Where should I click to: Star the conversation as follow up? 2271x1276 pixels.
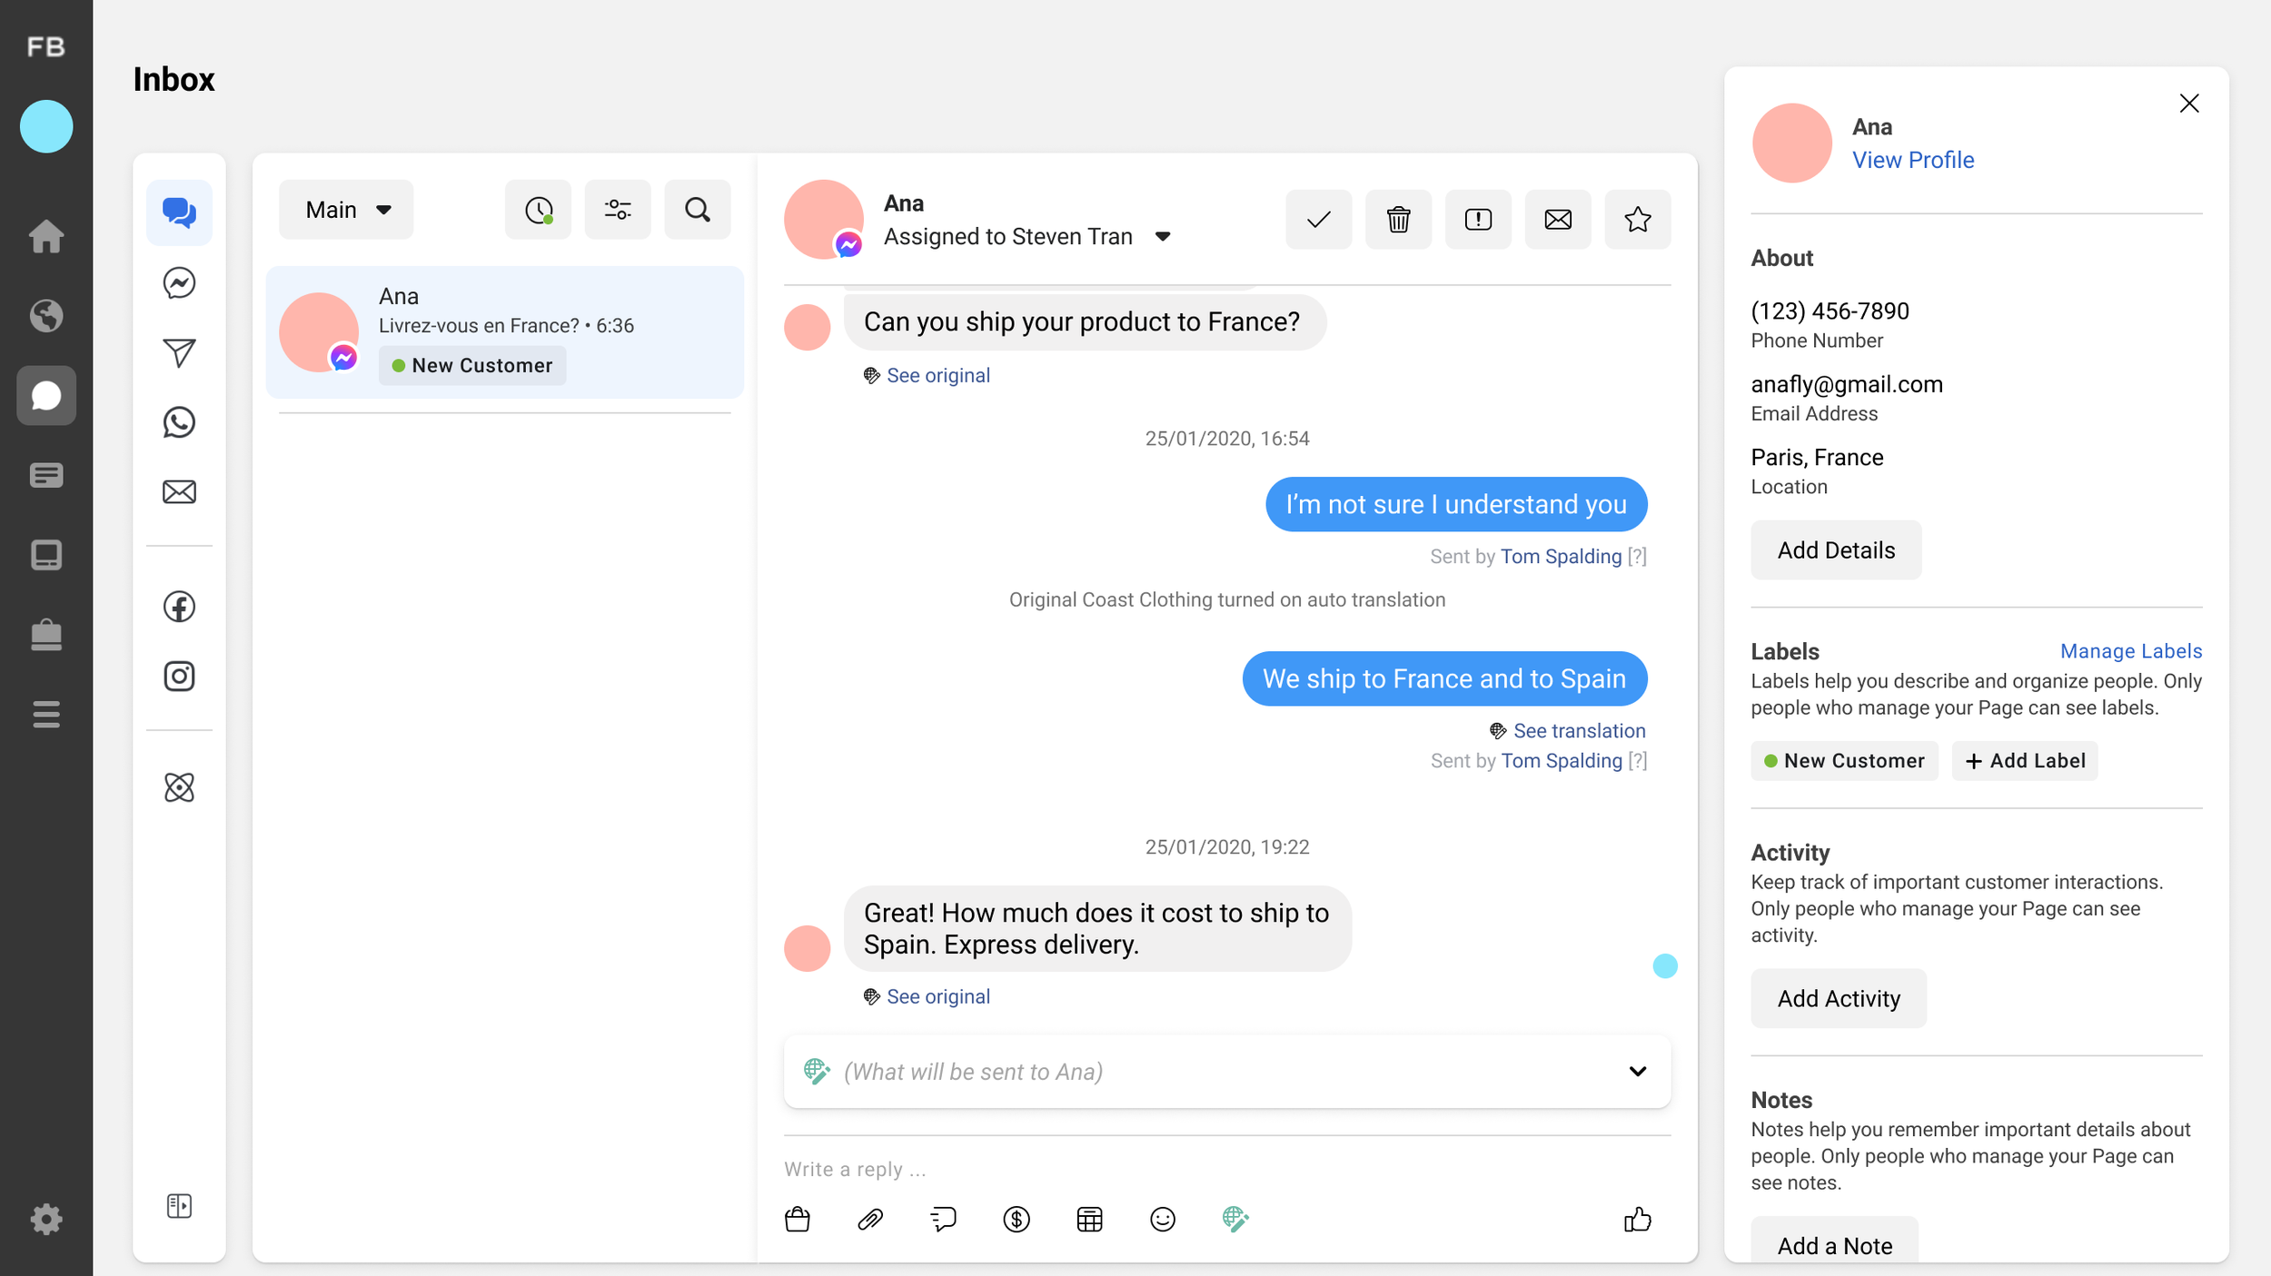tap(1637, 219)
